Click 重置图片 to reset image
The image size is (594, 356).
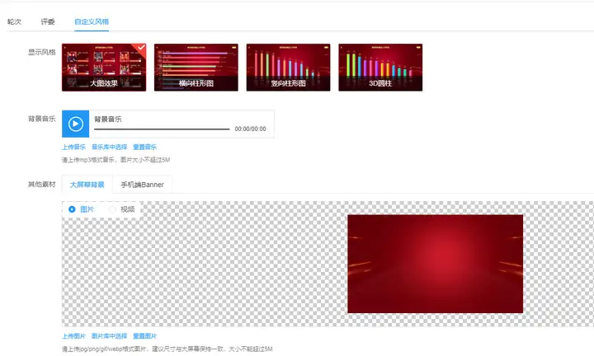[144, 336]
